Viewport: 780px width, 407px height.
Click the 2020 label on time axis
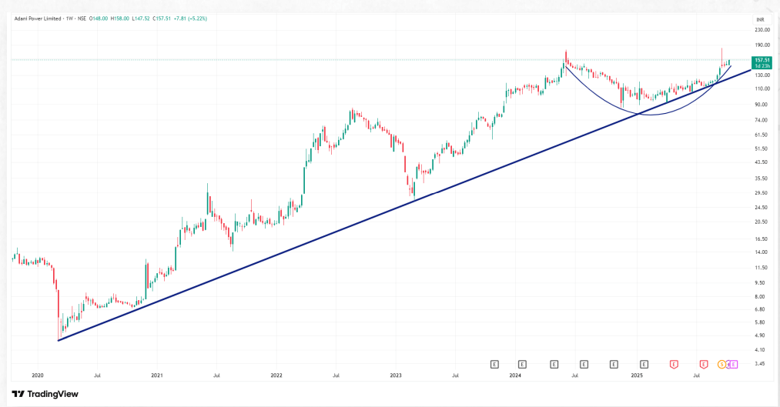(x=38, y=375)
